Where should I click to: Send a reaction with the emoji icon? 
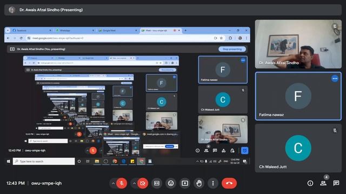tap(171, 183)
